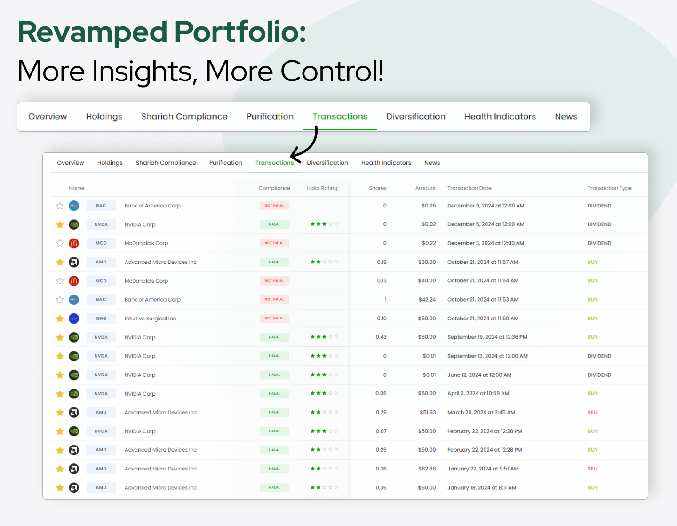Click the Bank of America logo in the $42.24 row
Viewport: 677px width, 526px height.
click(74, 300)
